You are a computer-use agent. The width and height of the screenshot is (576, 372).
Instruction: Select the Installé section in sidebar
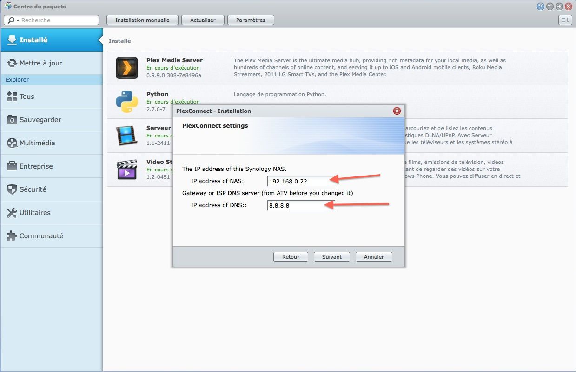tap(52, 40)
